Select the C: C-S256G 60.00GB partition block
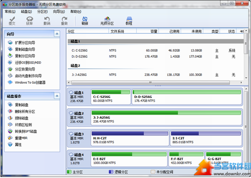 pos(110,97)
